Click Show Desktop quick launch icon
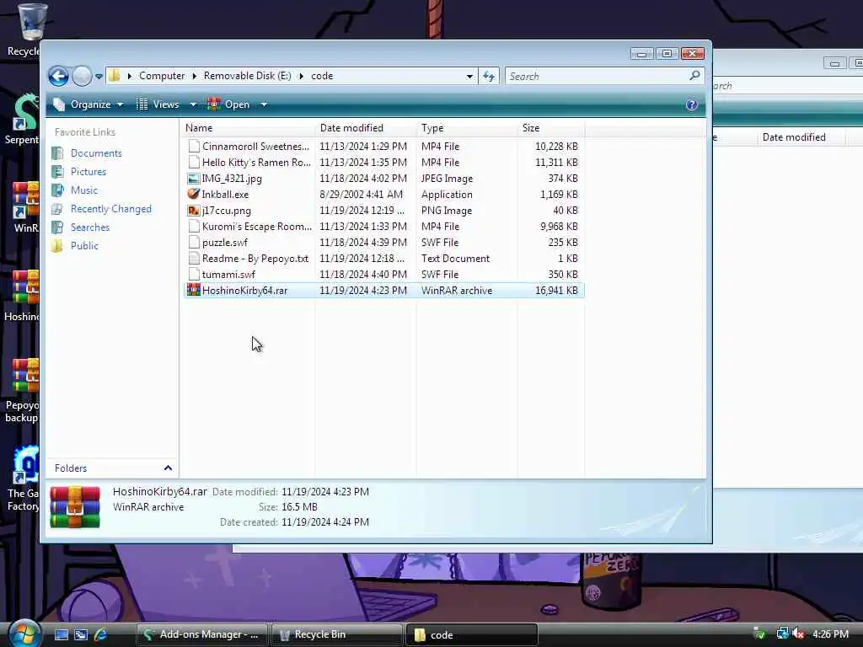863x647 pixels. pos(61,634)
